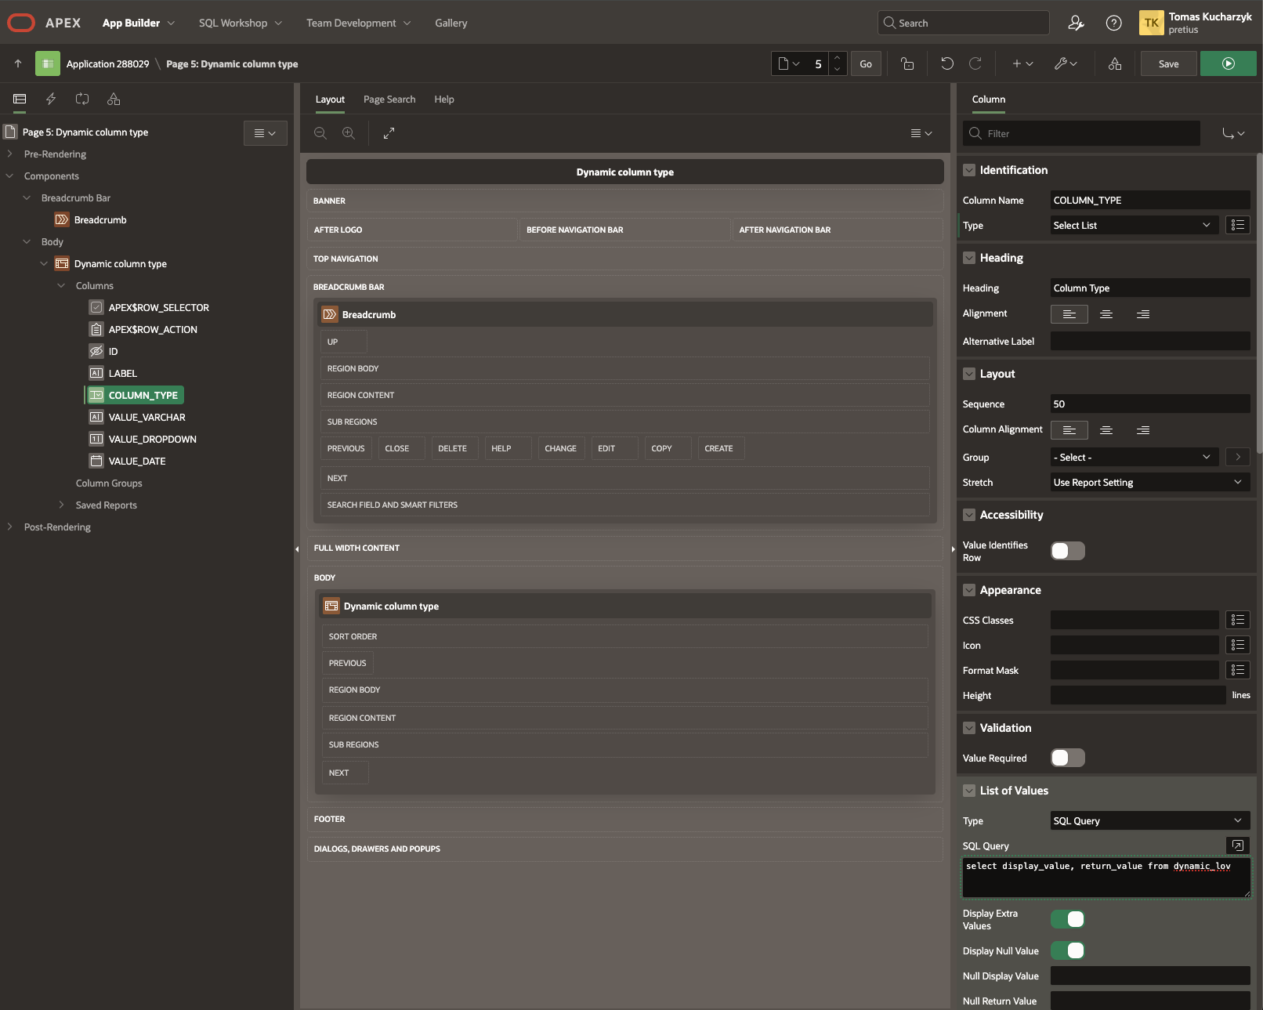Screen dimensions: 1263x1010
Task: Open the SQL Workshop menu
Action: (x=240, y=23)
